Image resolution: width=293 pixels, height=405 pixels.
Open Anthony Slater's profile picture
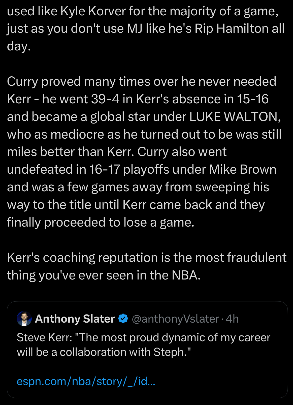click(24, 319)
